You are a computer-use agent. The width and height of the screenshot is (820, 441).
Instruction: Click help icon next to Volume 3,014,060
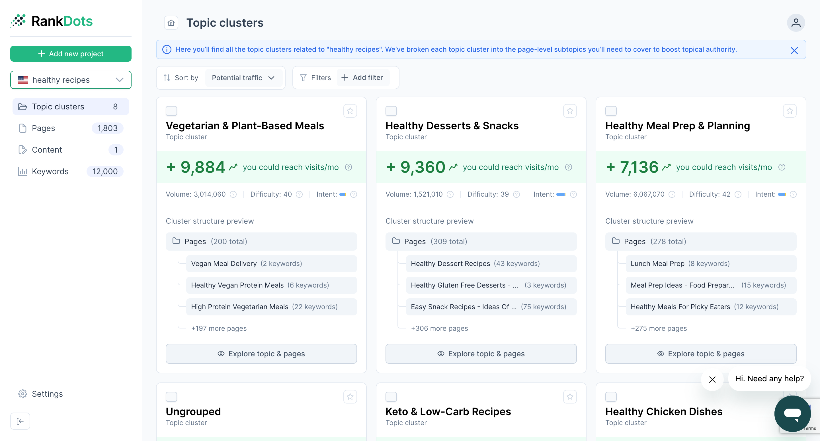[233, 194]
